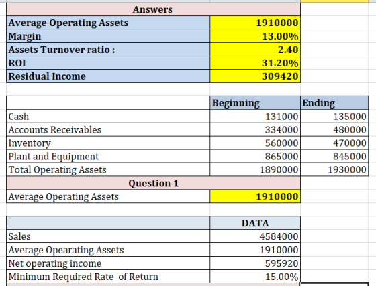Click the Residual Income label cell
Image resolution: width=376 pixels, height=286 pixels.
pyautogui.click(x=108, y=76)
